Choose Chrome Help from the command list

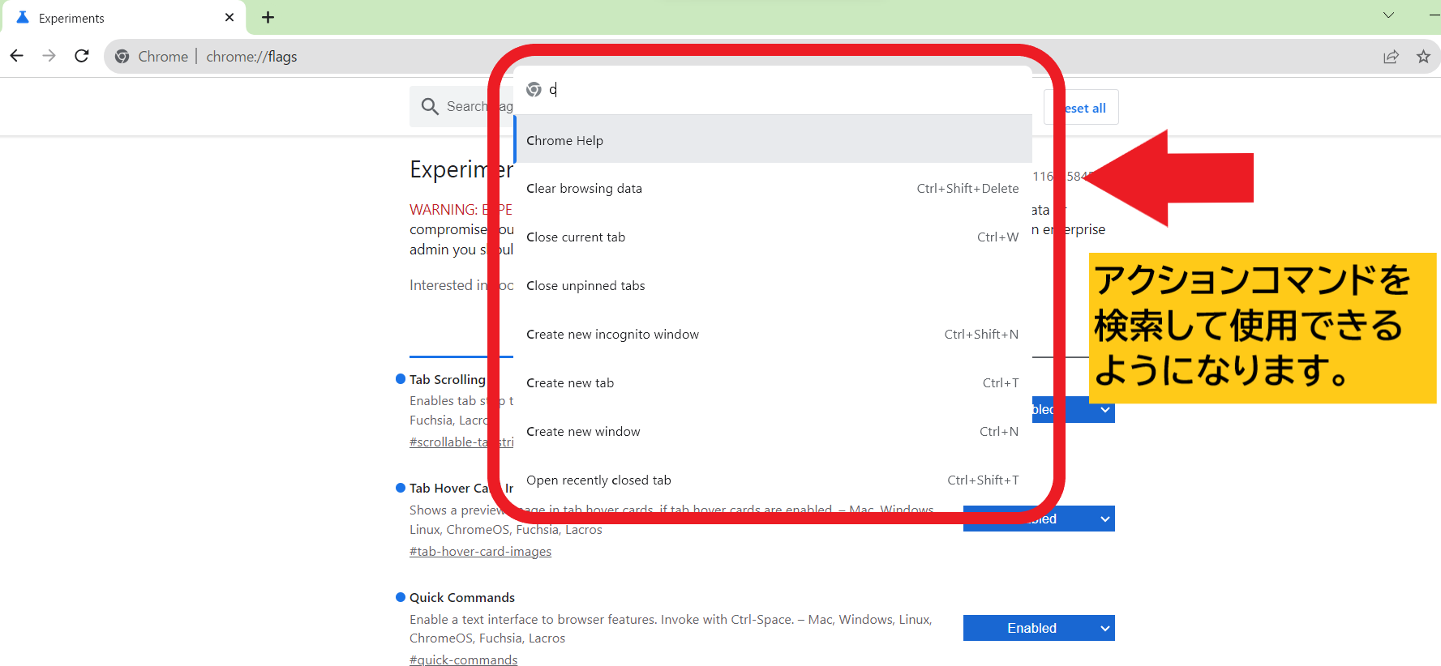[773, 139]
